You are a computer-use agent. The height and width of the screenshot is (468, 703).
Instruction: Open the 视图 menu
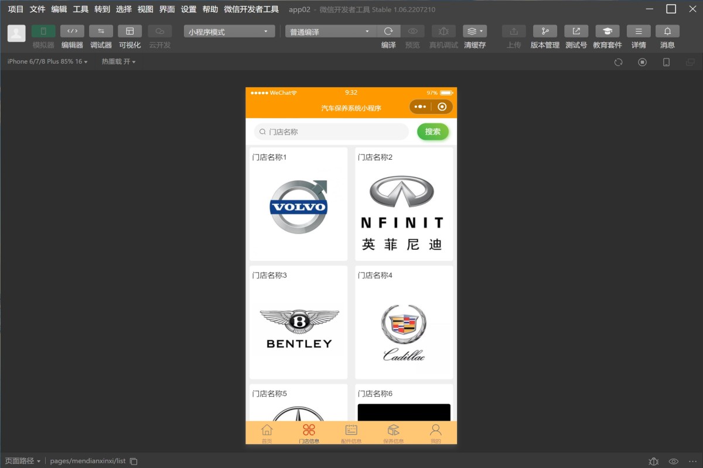coord(145,9)
